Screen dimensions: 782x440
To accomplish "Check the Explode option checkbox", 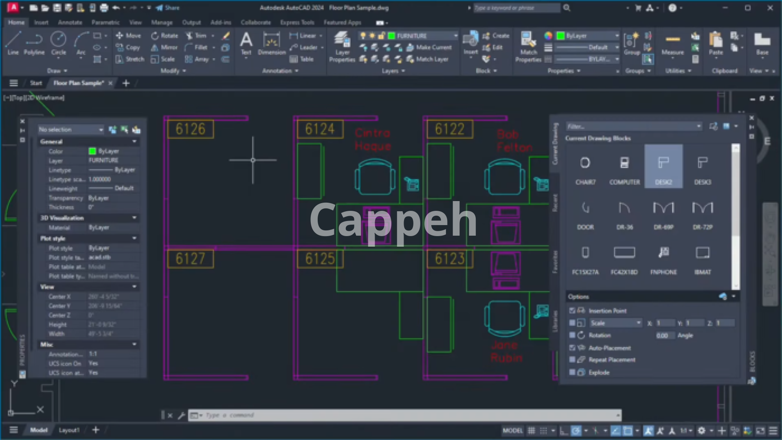I will (x=572, y=372).
